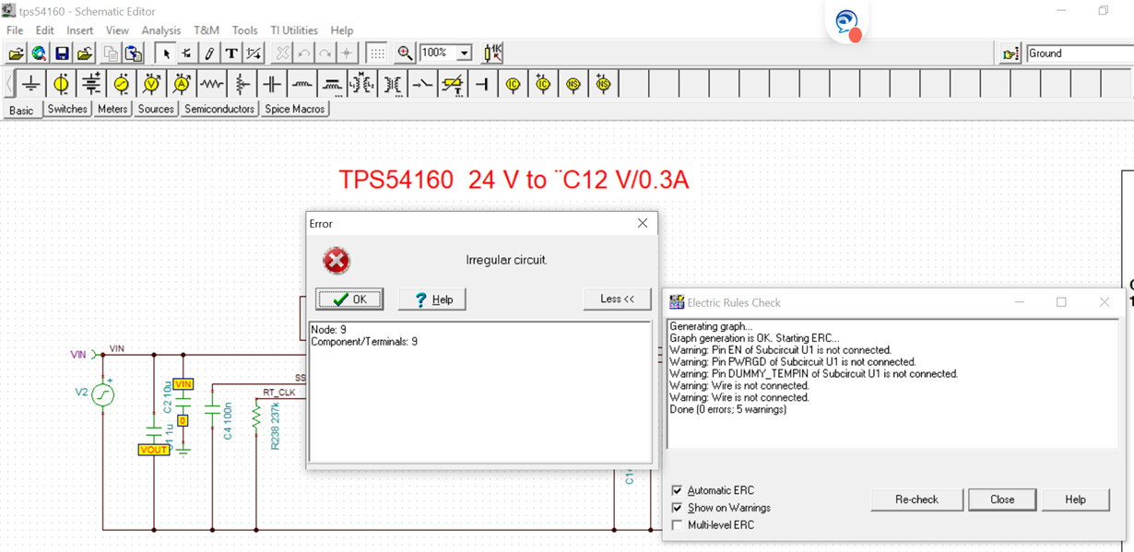Image resolution: width=1134 pixels, height=552 pixels.
Task: Click the error probe 1K toolbar icon
Action: point(493,53)
